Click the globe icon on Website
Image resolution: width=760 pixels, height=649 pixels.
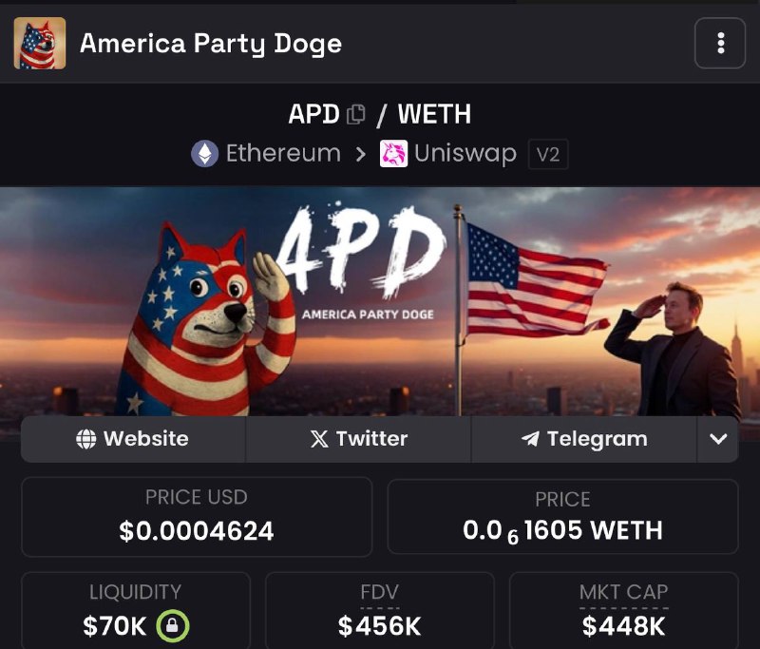[x=85, y=439]
